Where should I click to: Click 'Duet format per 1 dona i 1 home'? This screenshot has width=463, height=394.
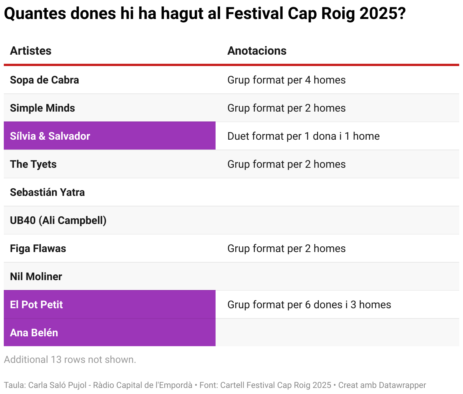tap(304, 136)
